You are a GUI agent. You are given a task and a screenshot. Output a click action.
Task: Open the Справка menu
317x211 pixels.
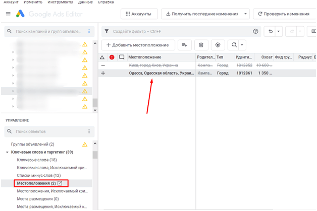(105, 2)
